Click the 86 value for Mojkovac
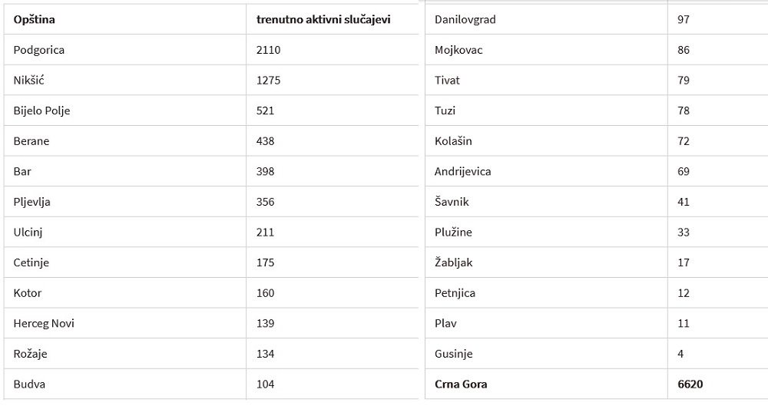This screenshot has height=419, width=768. (x=684, y=50)
